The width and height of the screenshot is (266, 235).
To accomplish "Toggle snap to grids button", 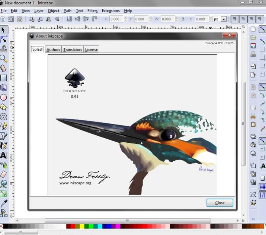I will pos(262,187).
